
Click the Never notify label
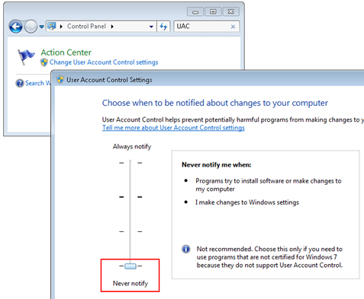point(130,283)
